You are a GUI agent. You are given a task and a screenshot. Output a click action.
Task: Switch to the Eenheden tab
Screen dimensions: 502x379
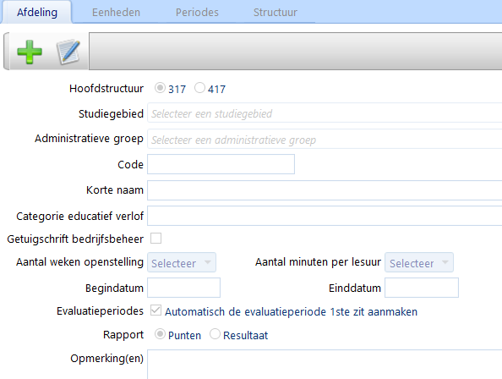click(x=116, y=12)
